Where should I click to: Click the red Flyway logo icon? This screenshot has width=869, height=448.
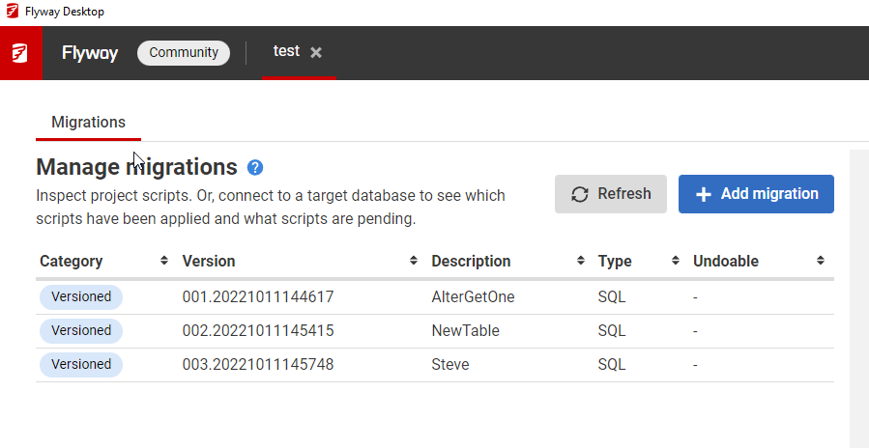[20, 53]
